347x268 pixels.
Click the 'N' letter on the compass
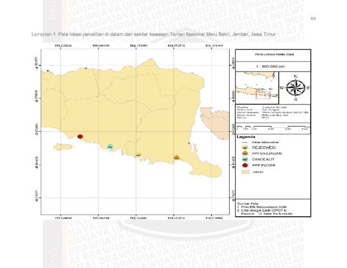tap(296, 76)
